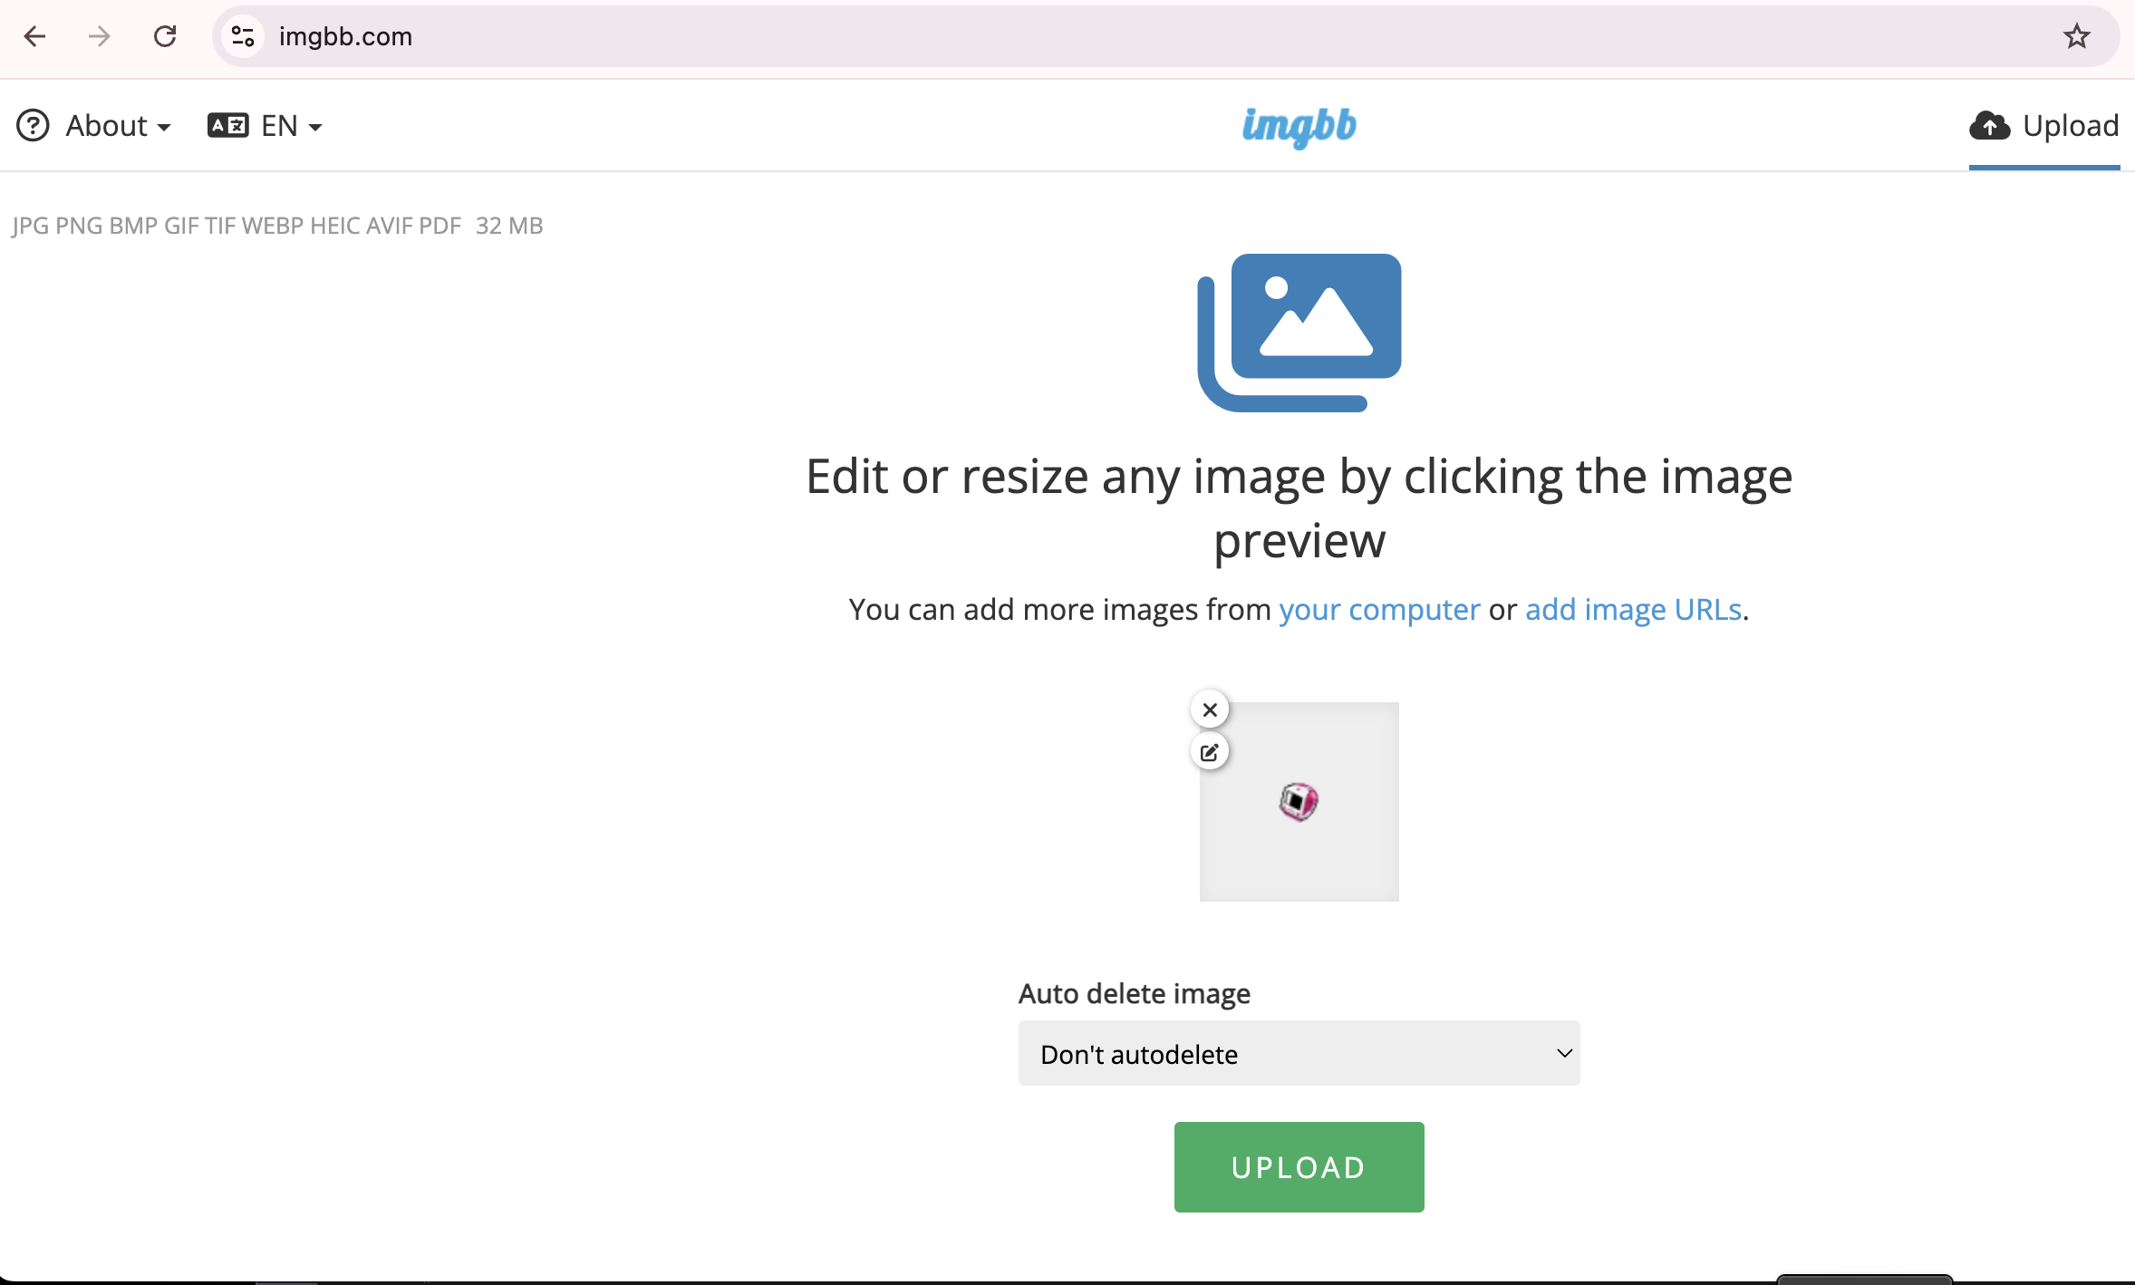Click the imgbb logo
This screenshot has width=2135, height=1285.
(1298, 128)
